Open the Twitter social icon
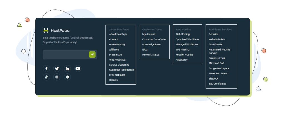 [x=57, y=69]
